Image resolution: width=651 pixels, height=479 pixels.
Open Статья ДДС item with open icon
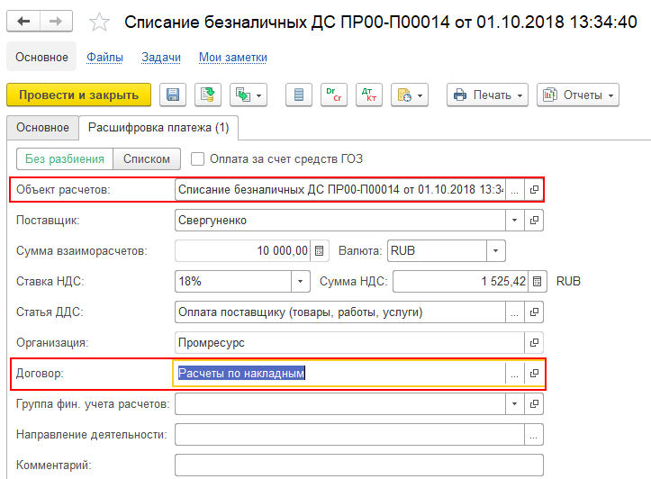[534, 312]
